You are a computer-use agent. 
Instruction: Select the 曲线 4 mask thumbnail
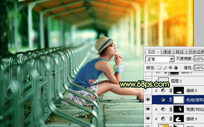[179, 119]
